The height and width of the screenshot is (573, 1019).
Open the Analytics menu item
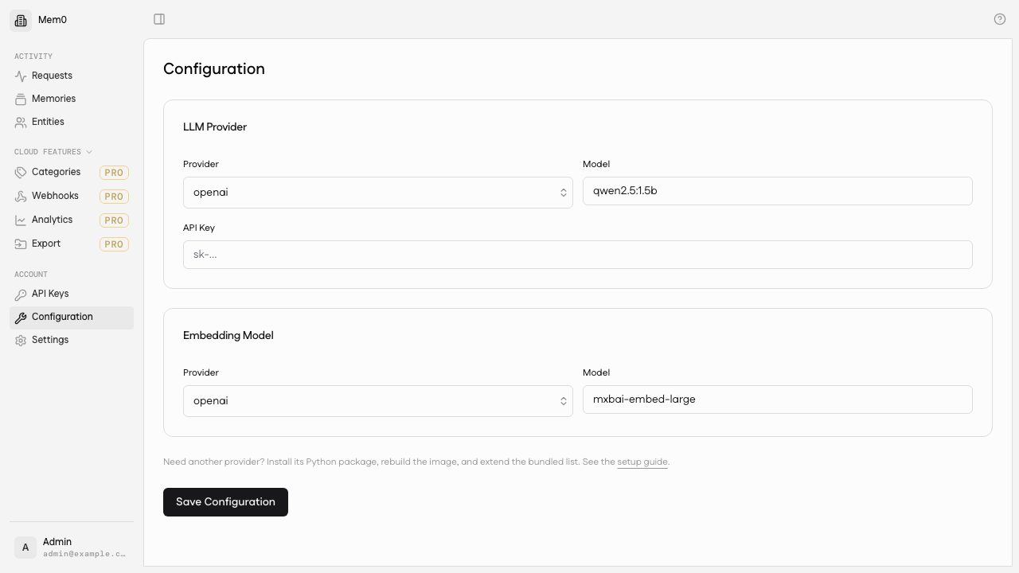[x=72, y=220]
